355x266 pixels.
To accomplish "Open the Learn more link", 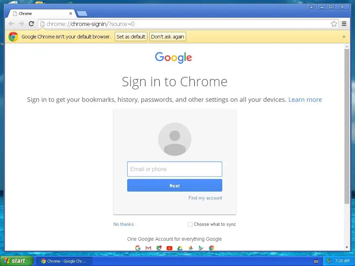I will point(305,100).
